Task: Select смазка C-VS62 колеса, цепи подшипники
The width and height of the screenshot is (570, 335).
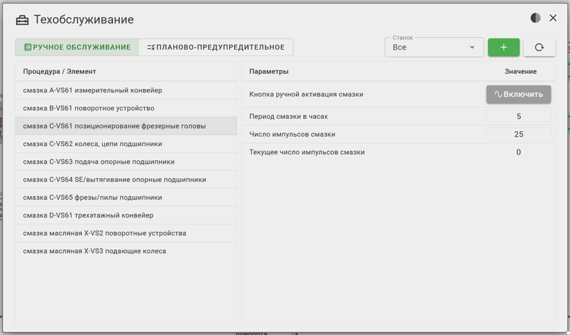Action: [126, 144]
